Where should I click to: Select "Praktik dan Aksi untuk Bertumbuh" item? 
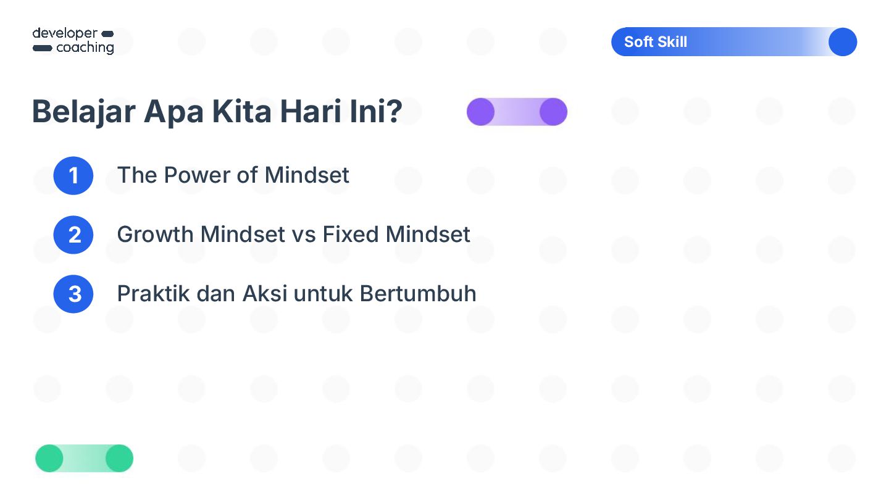[296, 294]
